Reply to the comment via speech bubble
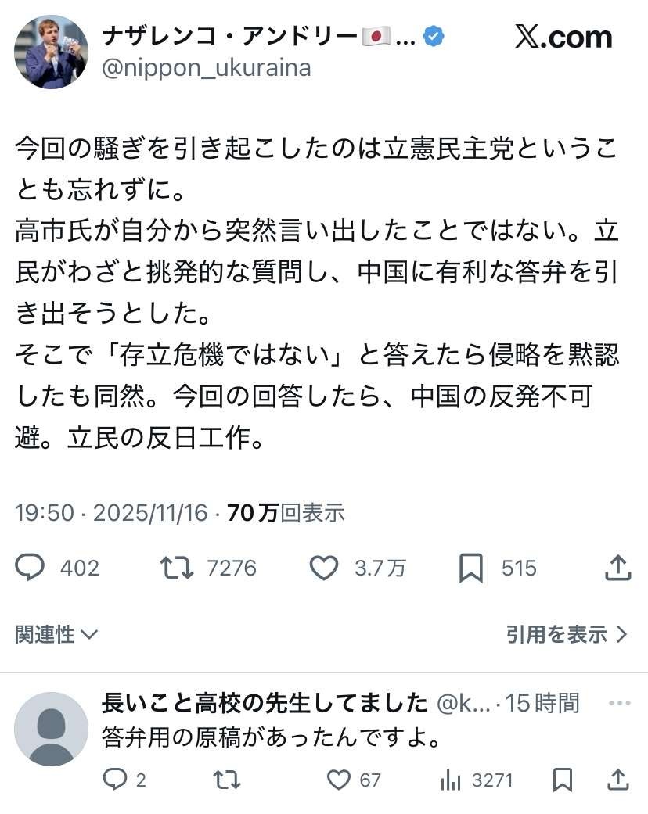 [x=115, y=779]
